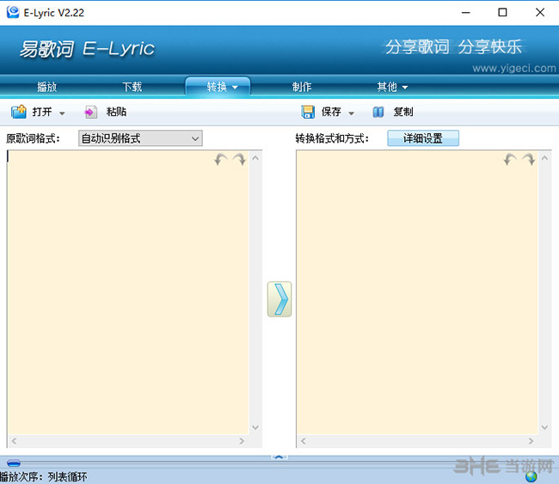Click the 详细设置 button

tap(423, 138)
